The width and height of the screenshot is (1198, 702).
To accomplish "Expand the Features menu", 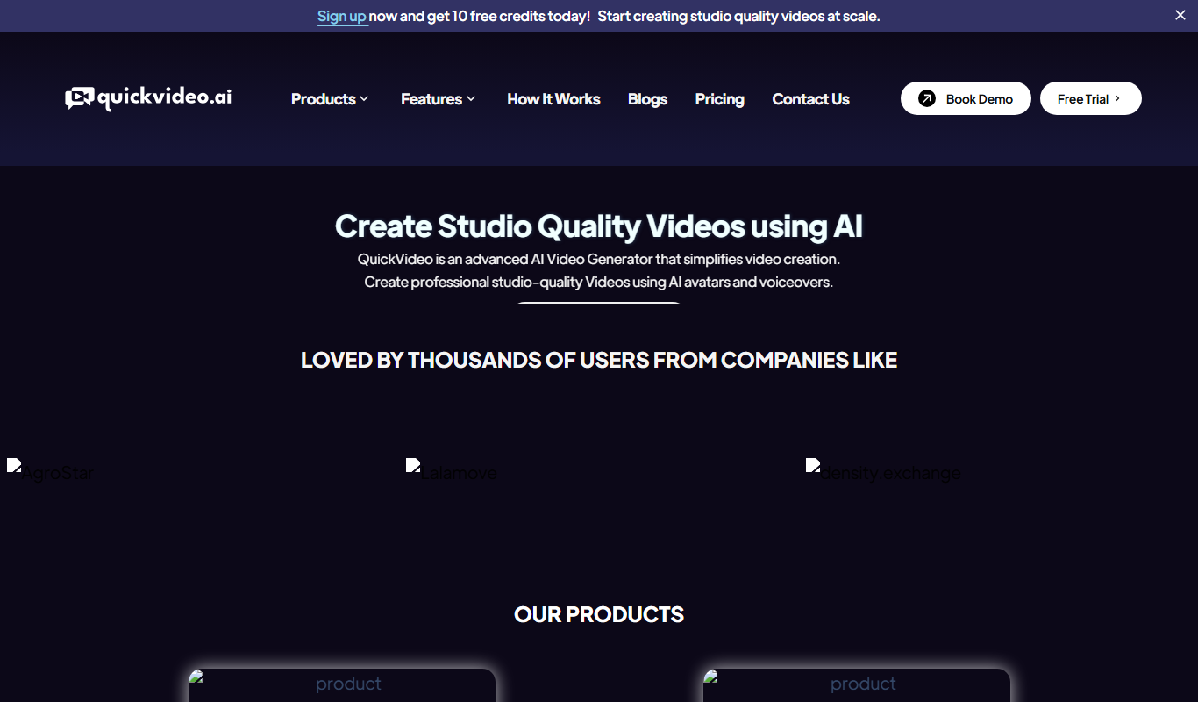I will [439, 99].
